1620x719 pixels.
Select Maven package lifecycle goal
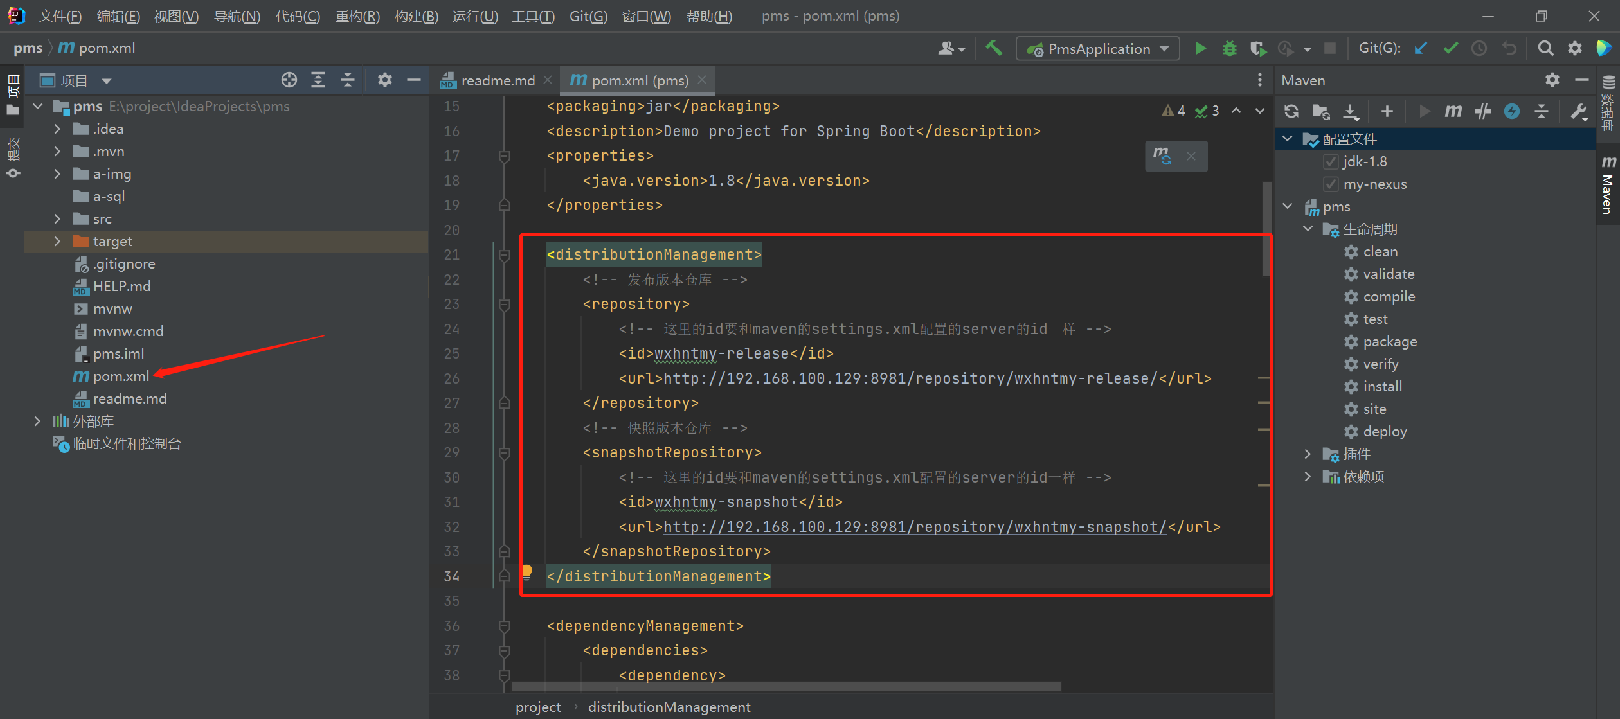[1389, 342]
